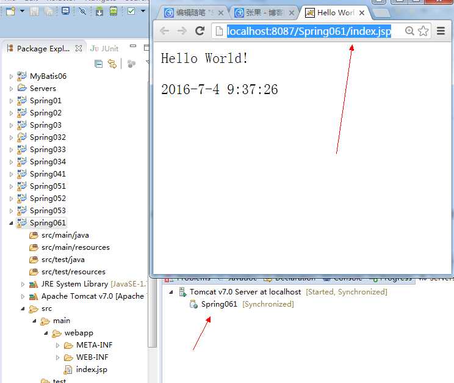
Task: Select the Spring052 project
Action: [x=48, y=199]
